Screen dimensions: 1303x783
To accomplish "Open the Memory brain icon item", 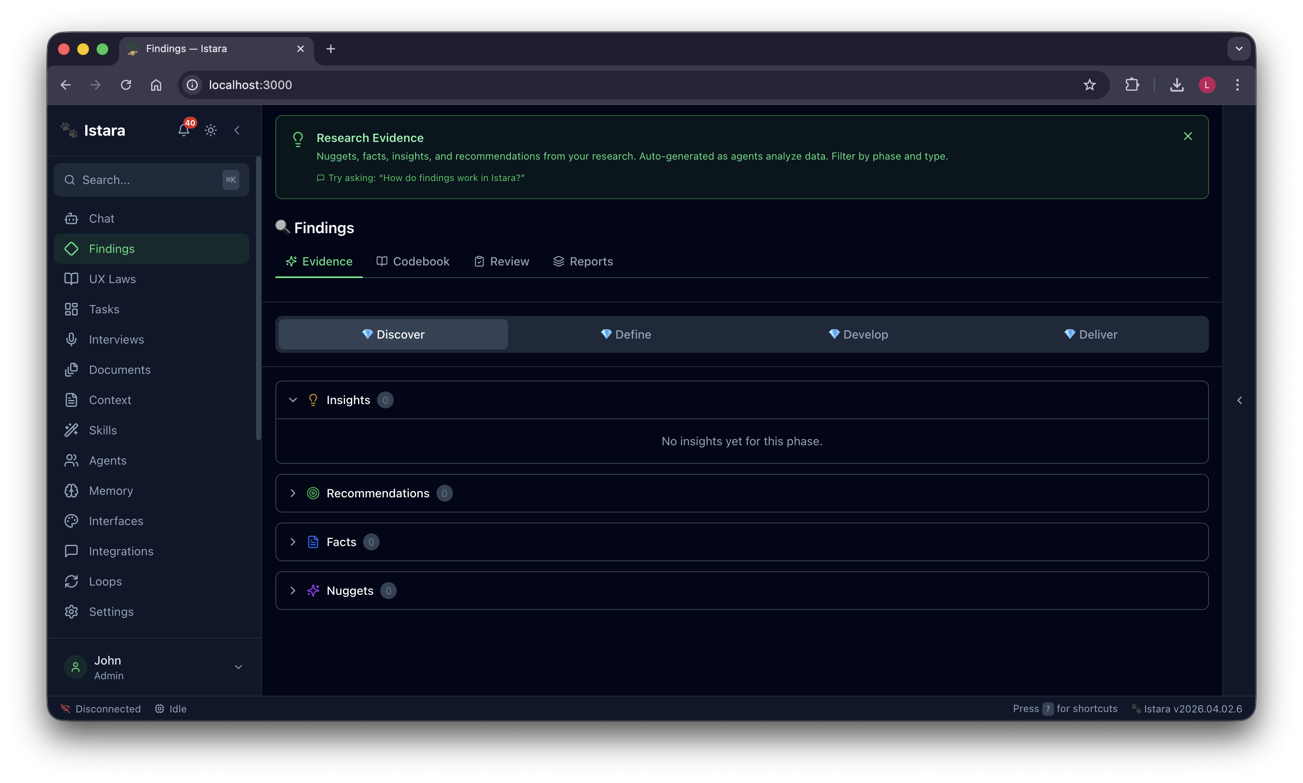I will click(x=111, y=491).
